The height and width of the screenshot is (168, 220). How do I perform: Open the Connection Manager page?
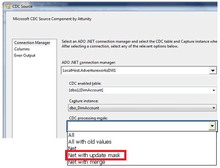coord(32,43)
